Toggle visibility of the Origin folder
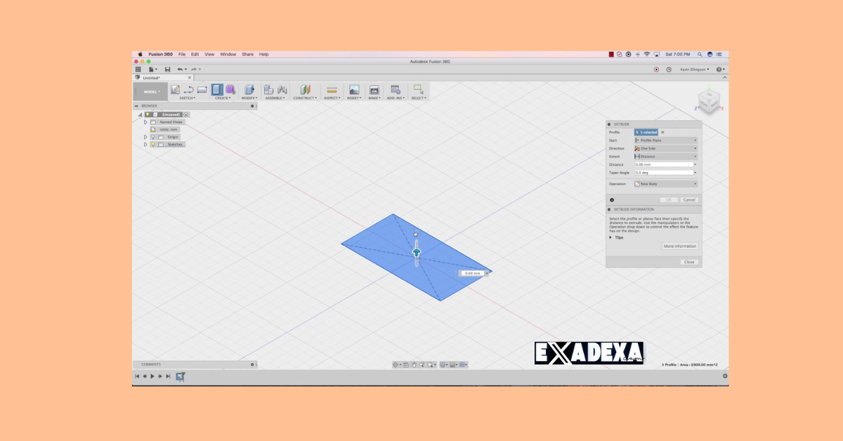The height and width of the screenshot is (441, 843). 154,137
